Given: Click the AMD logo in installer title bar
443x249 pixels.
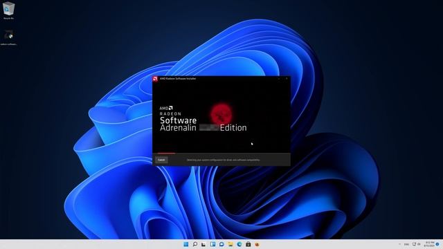Looking at the screenshot, I should point(155,79).
